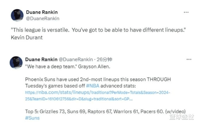Open the more options menu on top tweet

pyautogui.click(x=186, y=12)
